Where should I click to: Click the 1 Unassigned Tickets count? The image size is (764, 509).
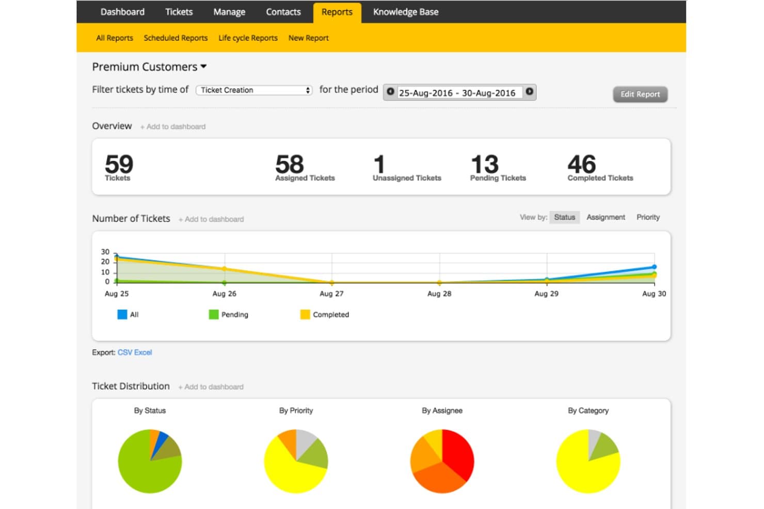(407, 168)
